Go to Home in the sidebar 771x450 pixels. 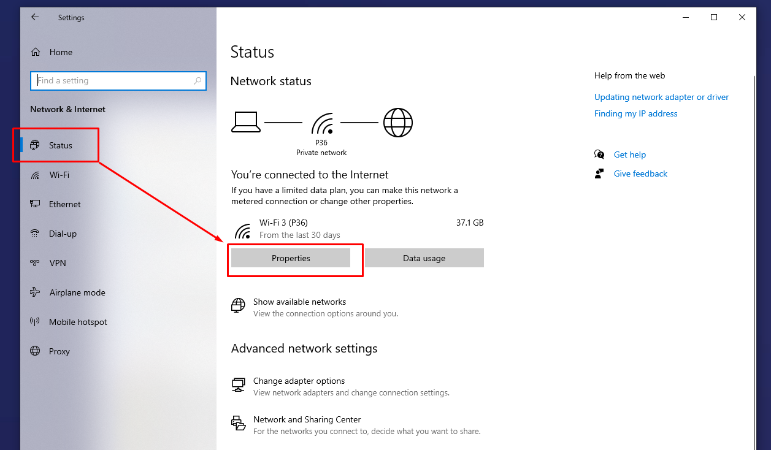point(61,53)
